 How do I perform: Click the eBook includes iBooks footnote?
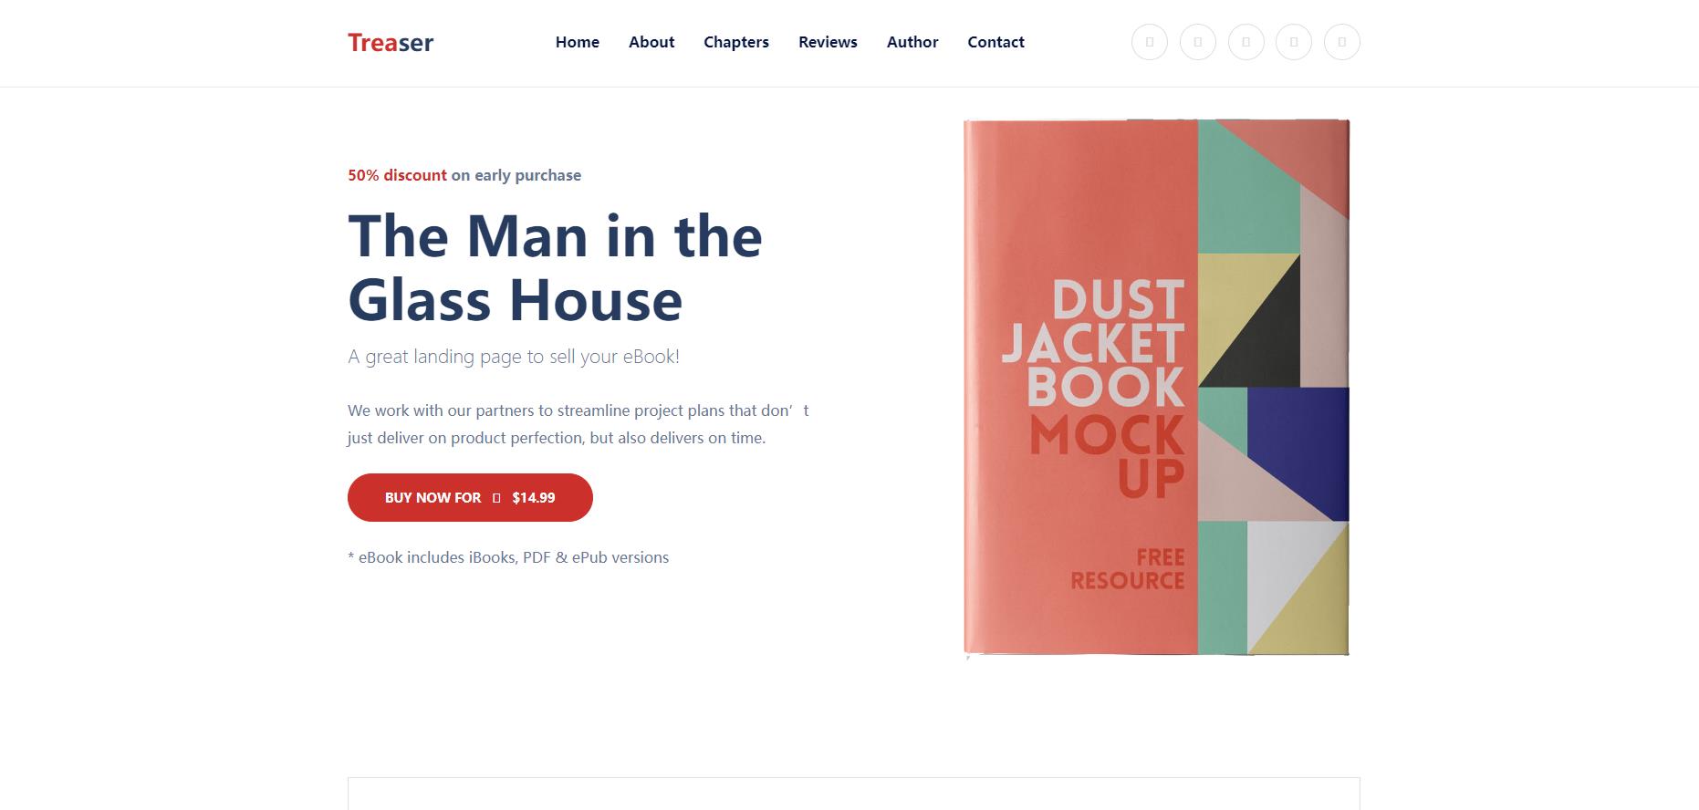click(508, 557)
